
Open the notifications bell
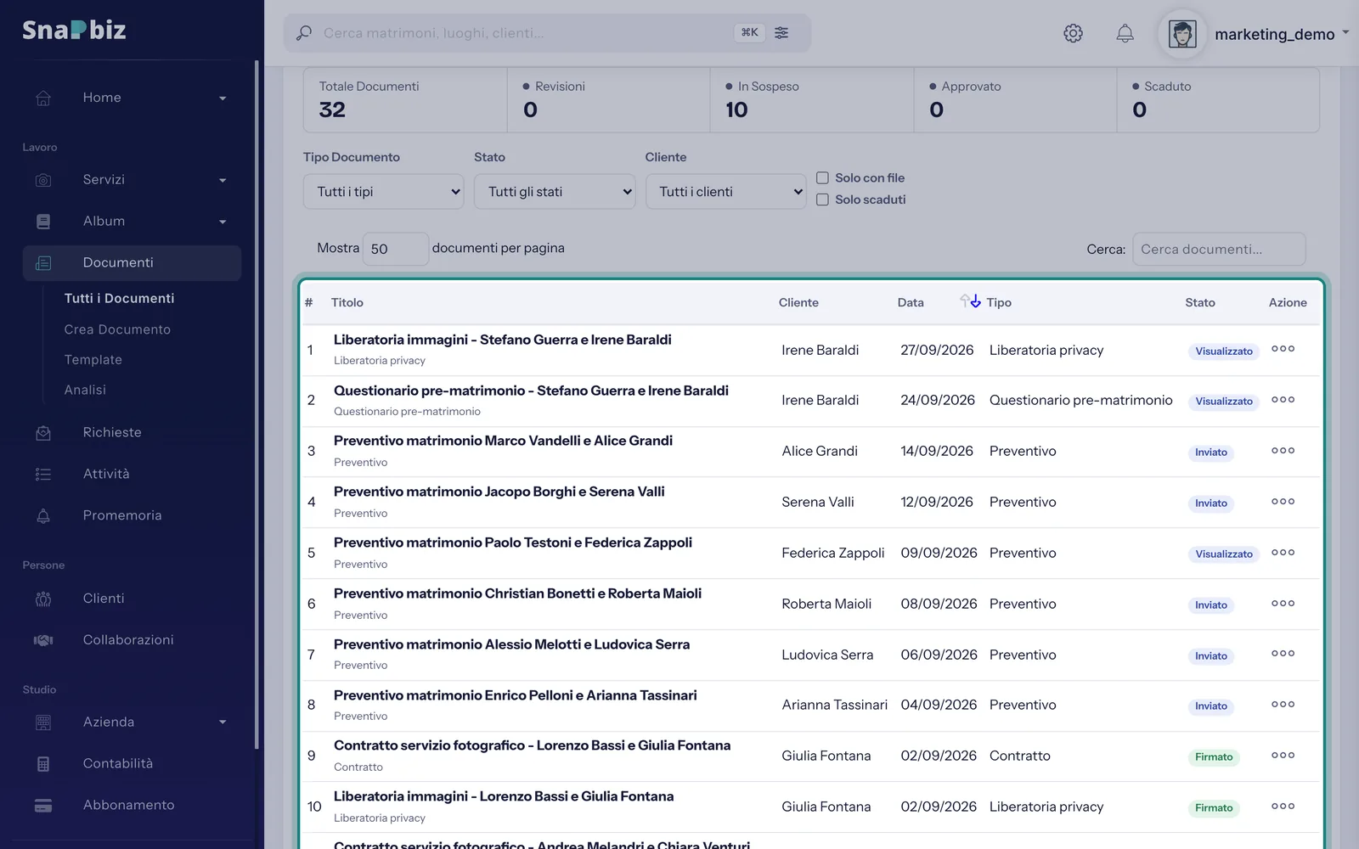point(1125,33)
